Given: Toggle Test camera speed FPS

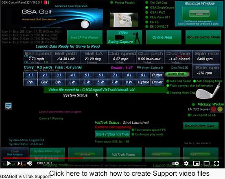Looking at the screenshot, I should point(133,130).
